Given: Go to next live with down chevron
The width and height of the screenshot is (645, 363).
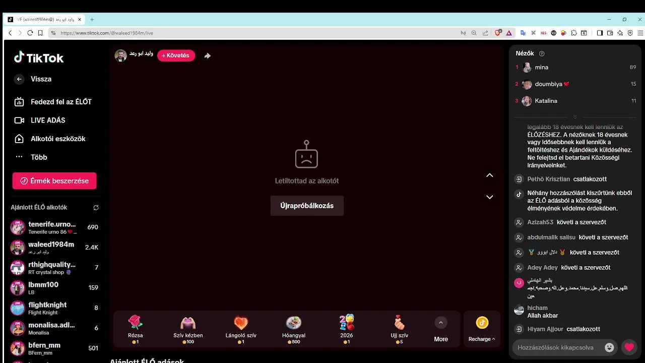Looking at the screenshot, I should (489, 197).
